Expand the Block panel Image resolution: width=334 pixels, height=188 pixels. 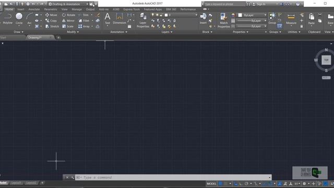(207, 32)
